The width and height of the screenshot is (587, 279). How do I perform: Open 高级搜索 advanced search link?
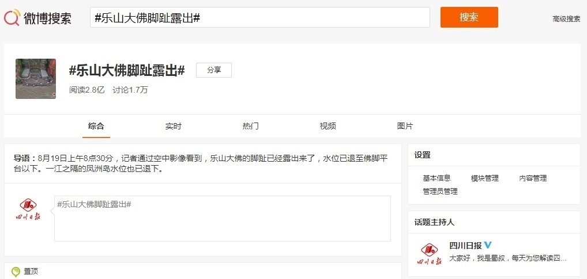click(x=566, y=19)
